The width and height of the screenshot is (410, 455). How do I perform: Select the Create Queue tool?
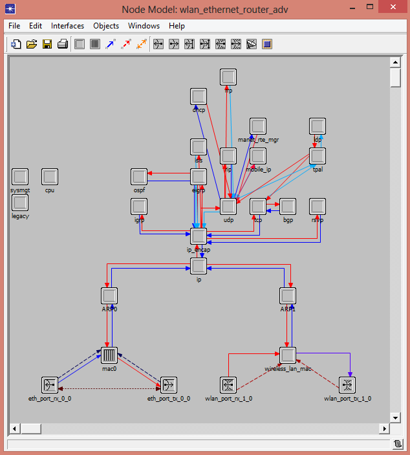95,44
